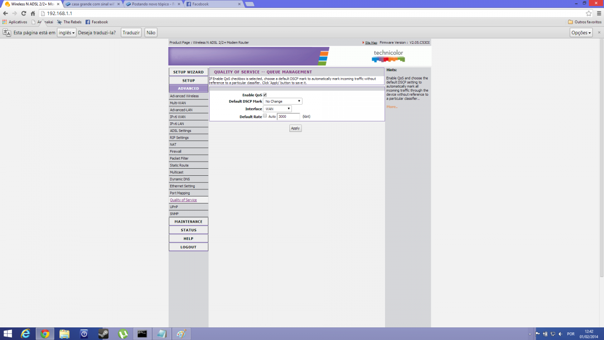This screenshot has height=340, width=604.
Task: Expand the Default DSCP Mark dropdown
Action: pos(283,101)
